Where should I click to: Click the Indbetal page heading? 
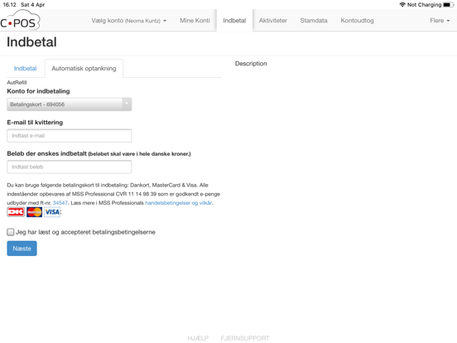click(x=31, y=42)
